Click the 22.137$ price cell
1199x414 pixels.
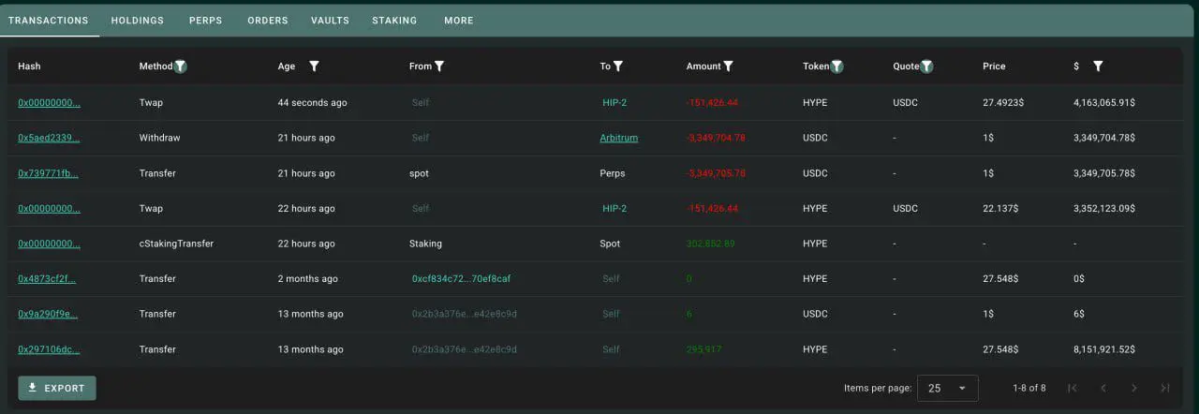pos(1000,208)
